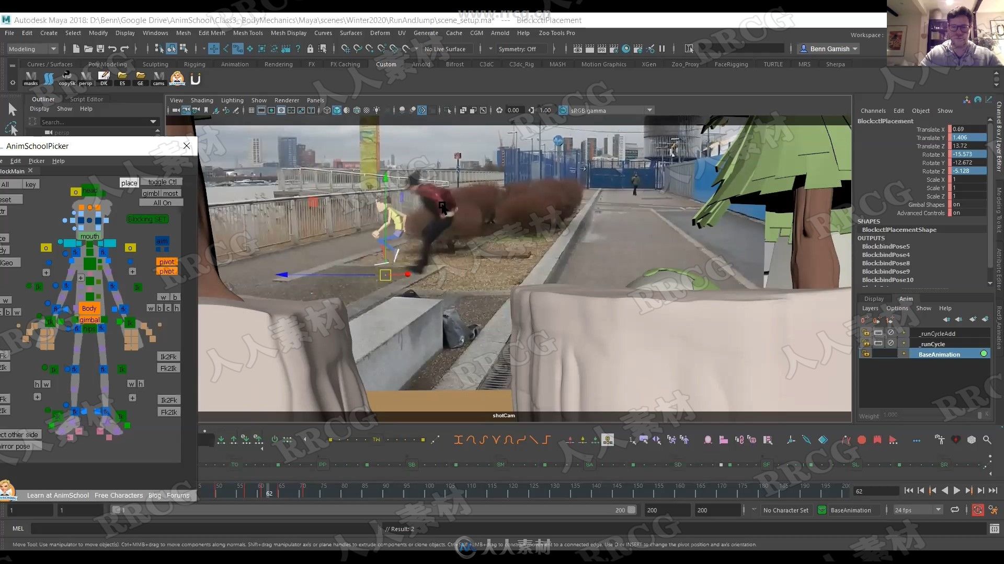
Task: Click play forwards button
Action: 956,491
